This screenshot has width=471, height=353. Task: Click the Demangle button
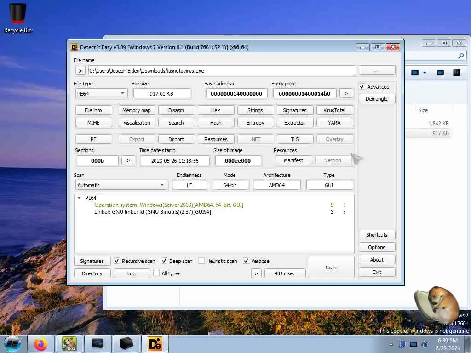click(377, 99)
